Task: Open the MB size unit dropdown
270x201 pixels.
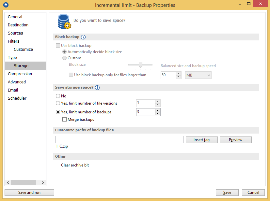Action: coord(198,75)
